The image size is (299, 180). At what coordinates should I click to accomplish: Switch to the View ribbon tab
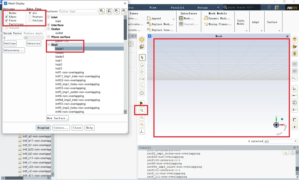pyautogui.click(x=153, y=8)
